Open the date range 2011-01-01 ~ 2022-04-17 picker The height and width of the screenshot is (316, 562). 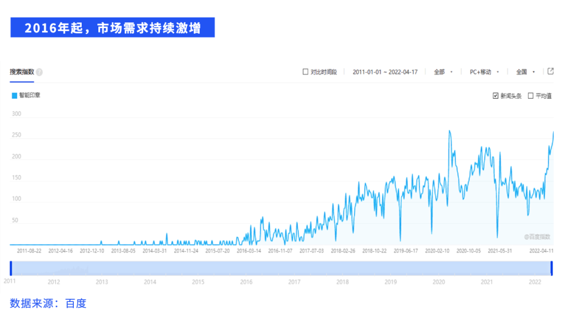pos(385,72)
